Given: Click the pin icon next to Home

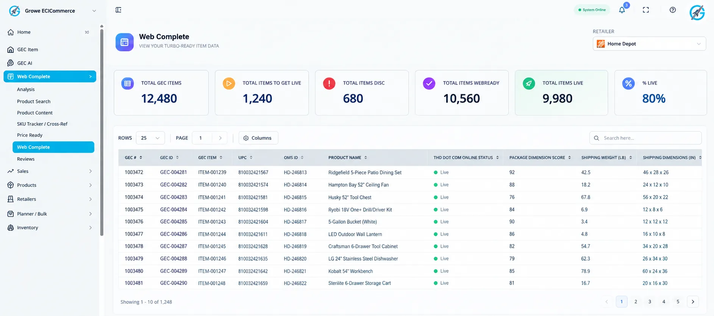Looking at the screenshot, I should 87,32.
